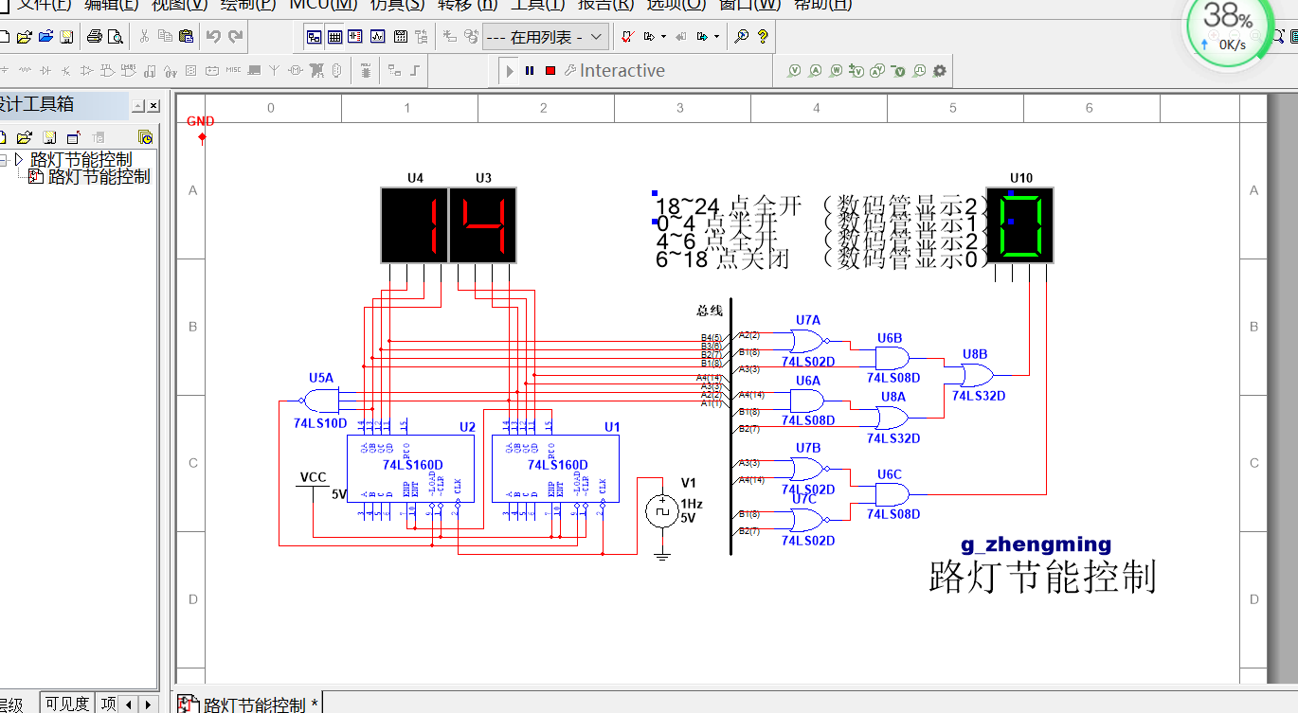This screenshot has height=713, width=1298.
Task: Place a hierarchical block icon
Action: tap(394, 71)
